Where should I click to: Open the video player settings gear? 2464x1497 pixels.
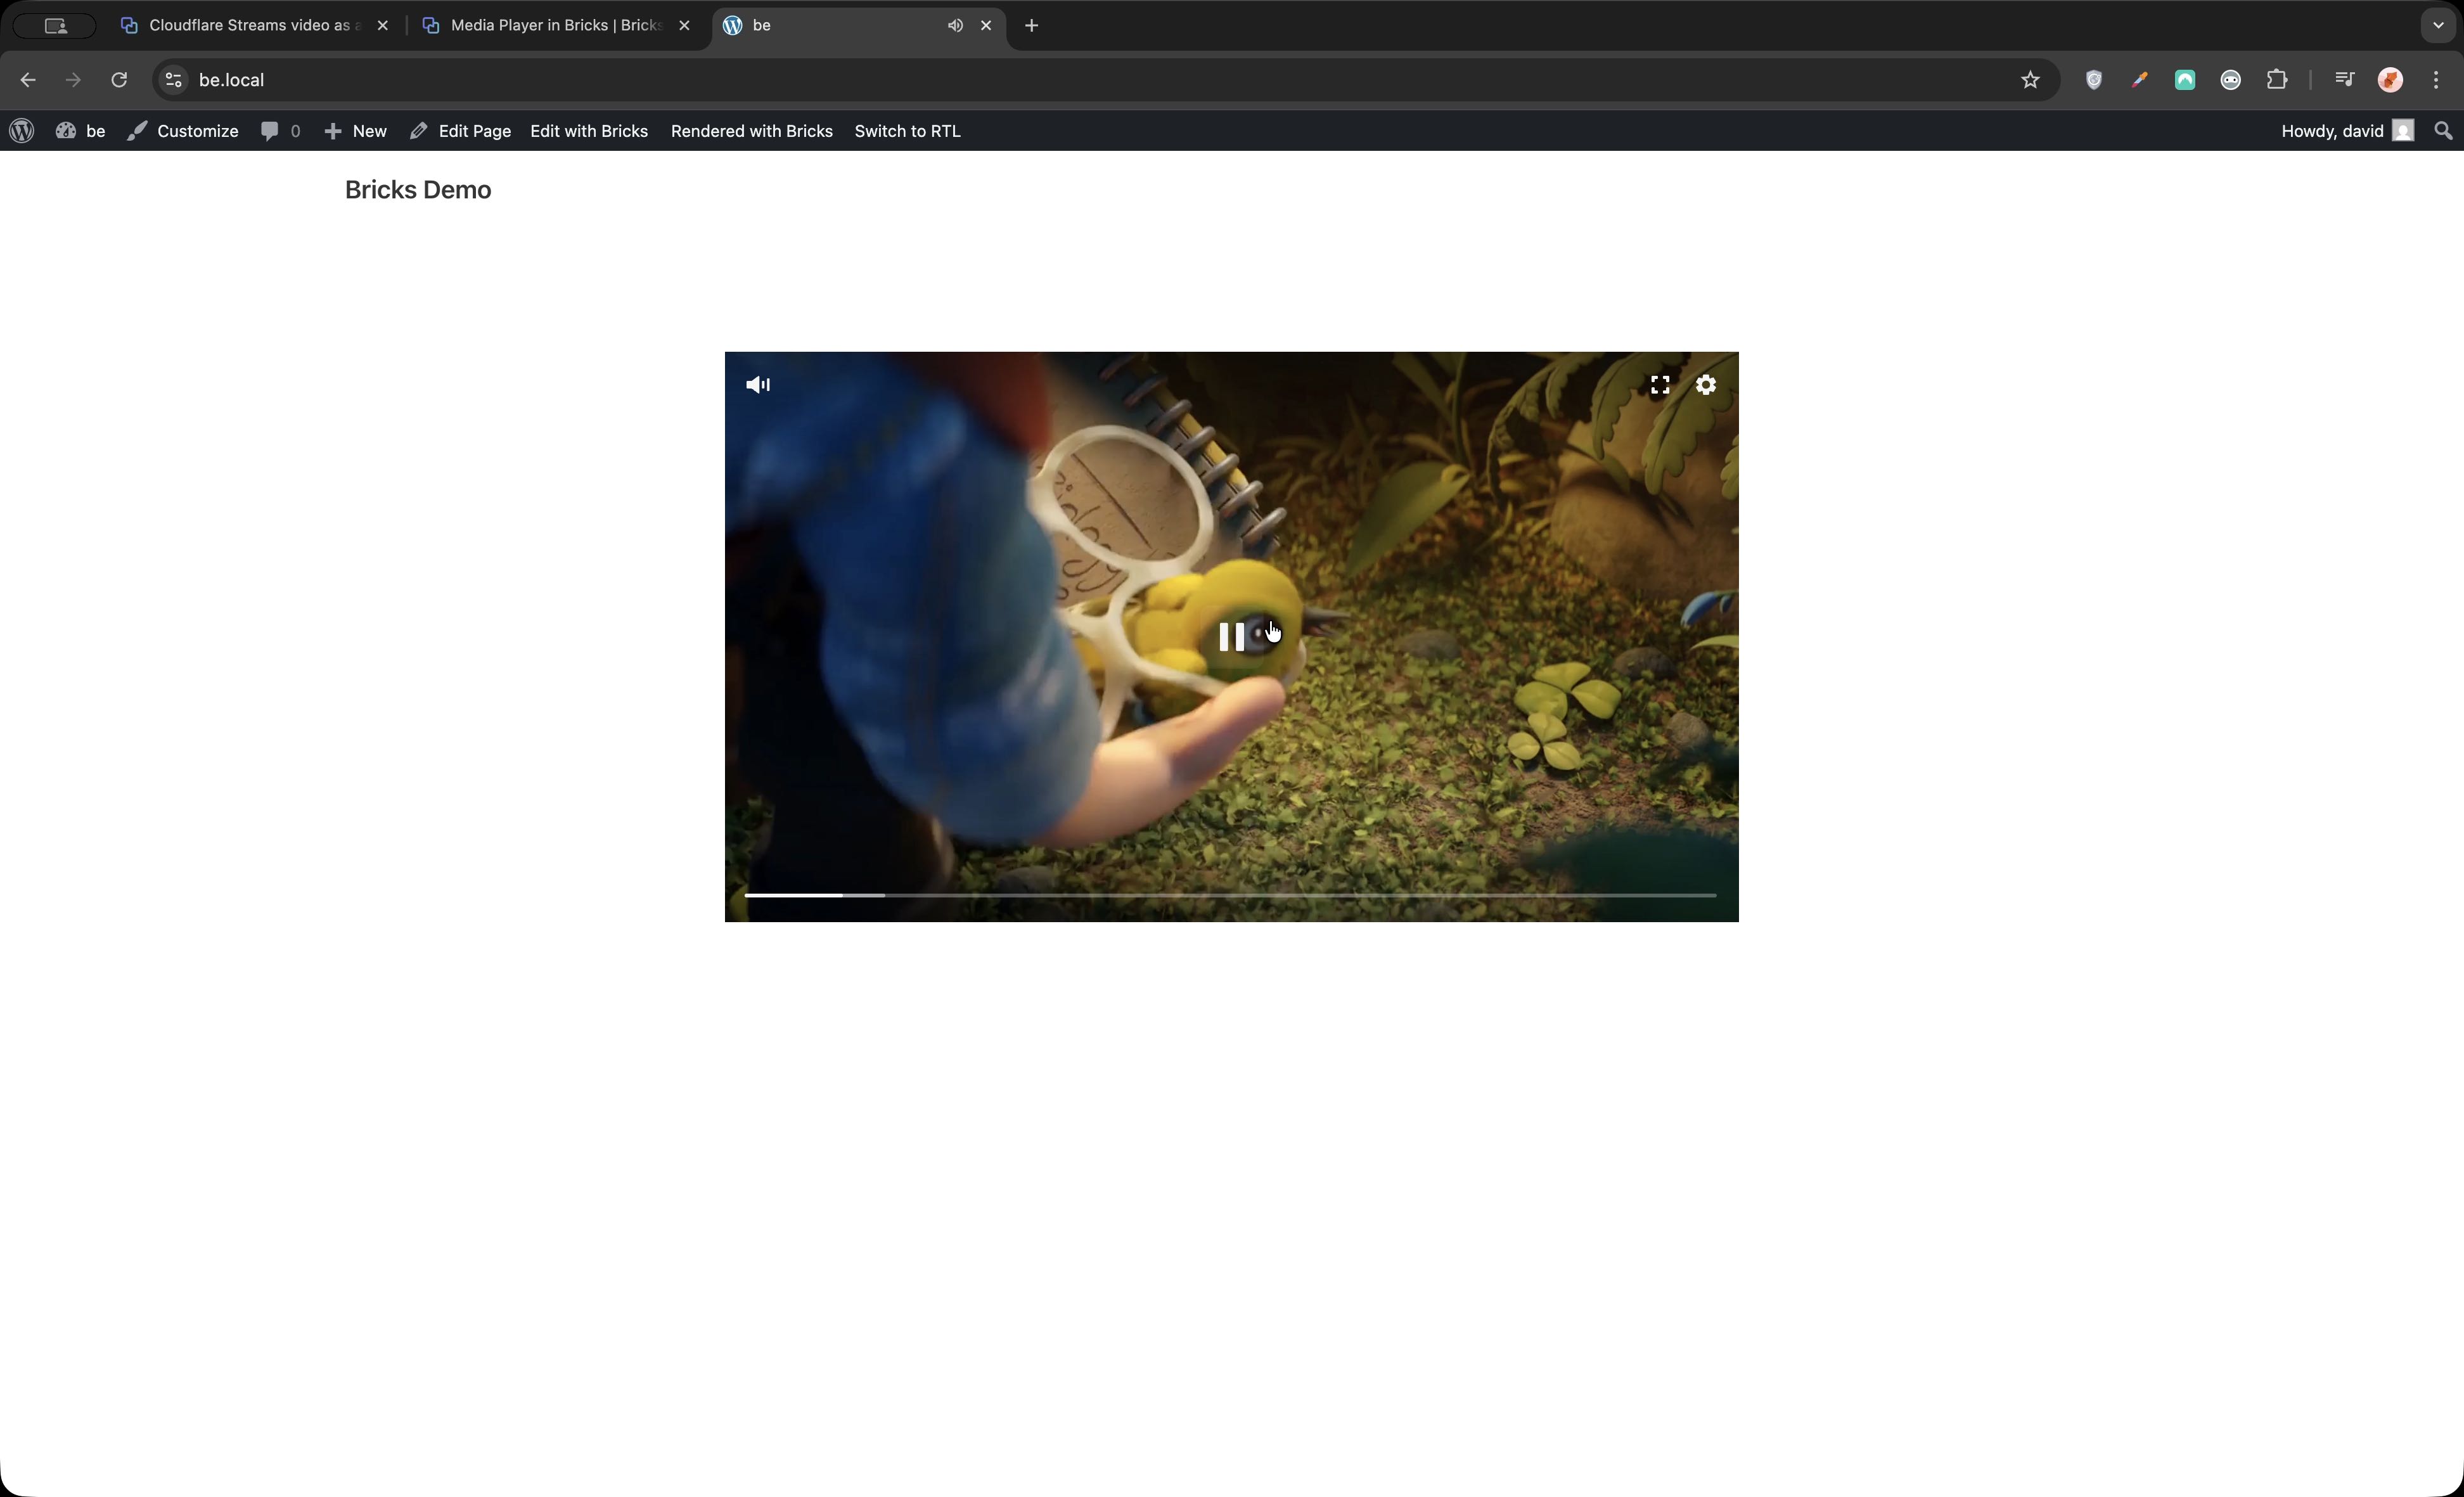tap(1706, 385)
